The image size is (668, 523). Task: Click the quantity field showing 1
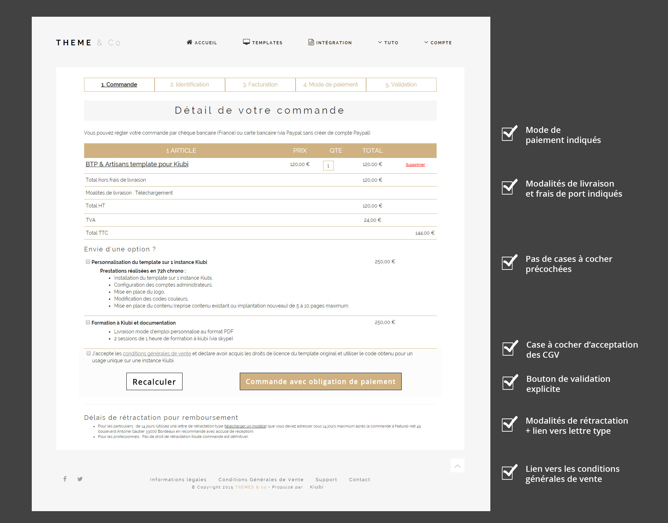pos(328,166)
